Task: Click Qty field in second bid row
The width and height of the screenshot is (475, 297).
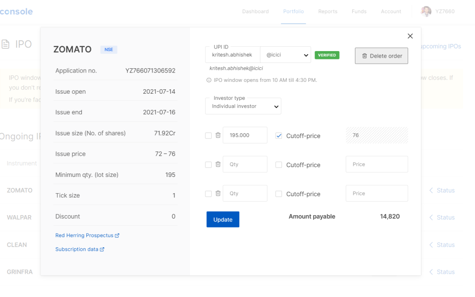Action: coord(245,164)
